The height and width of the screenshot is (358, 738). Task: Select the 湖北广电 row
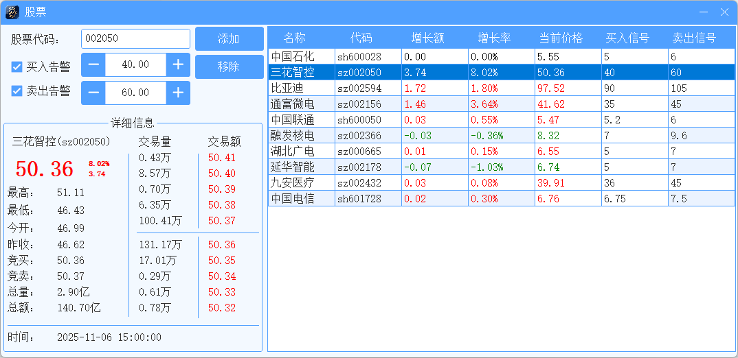502,151
